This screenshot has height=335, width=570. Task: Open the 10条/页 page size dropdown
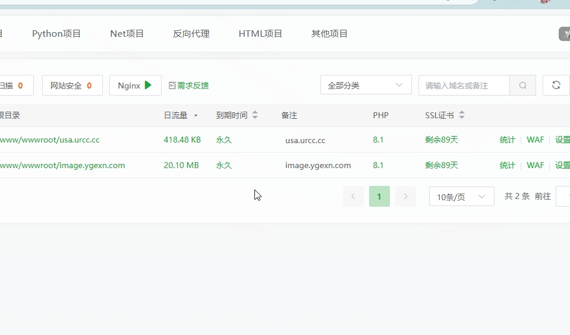[x=461, y=197]
